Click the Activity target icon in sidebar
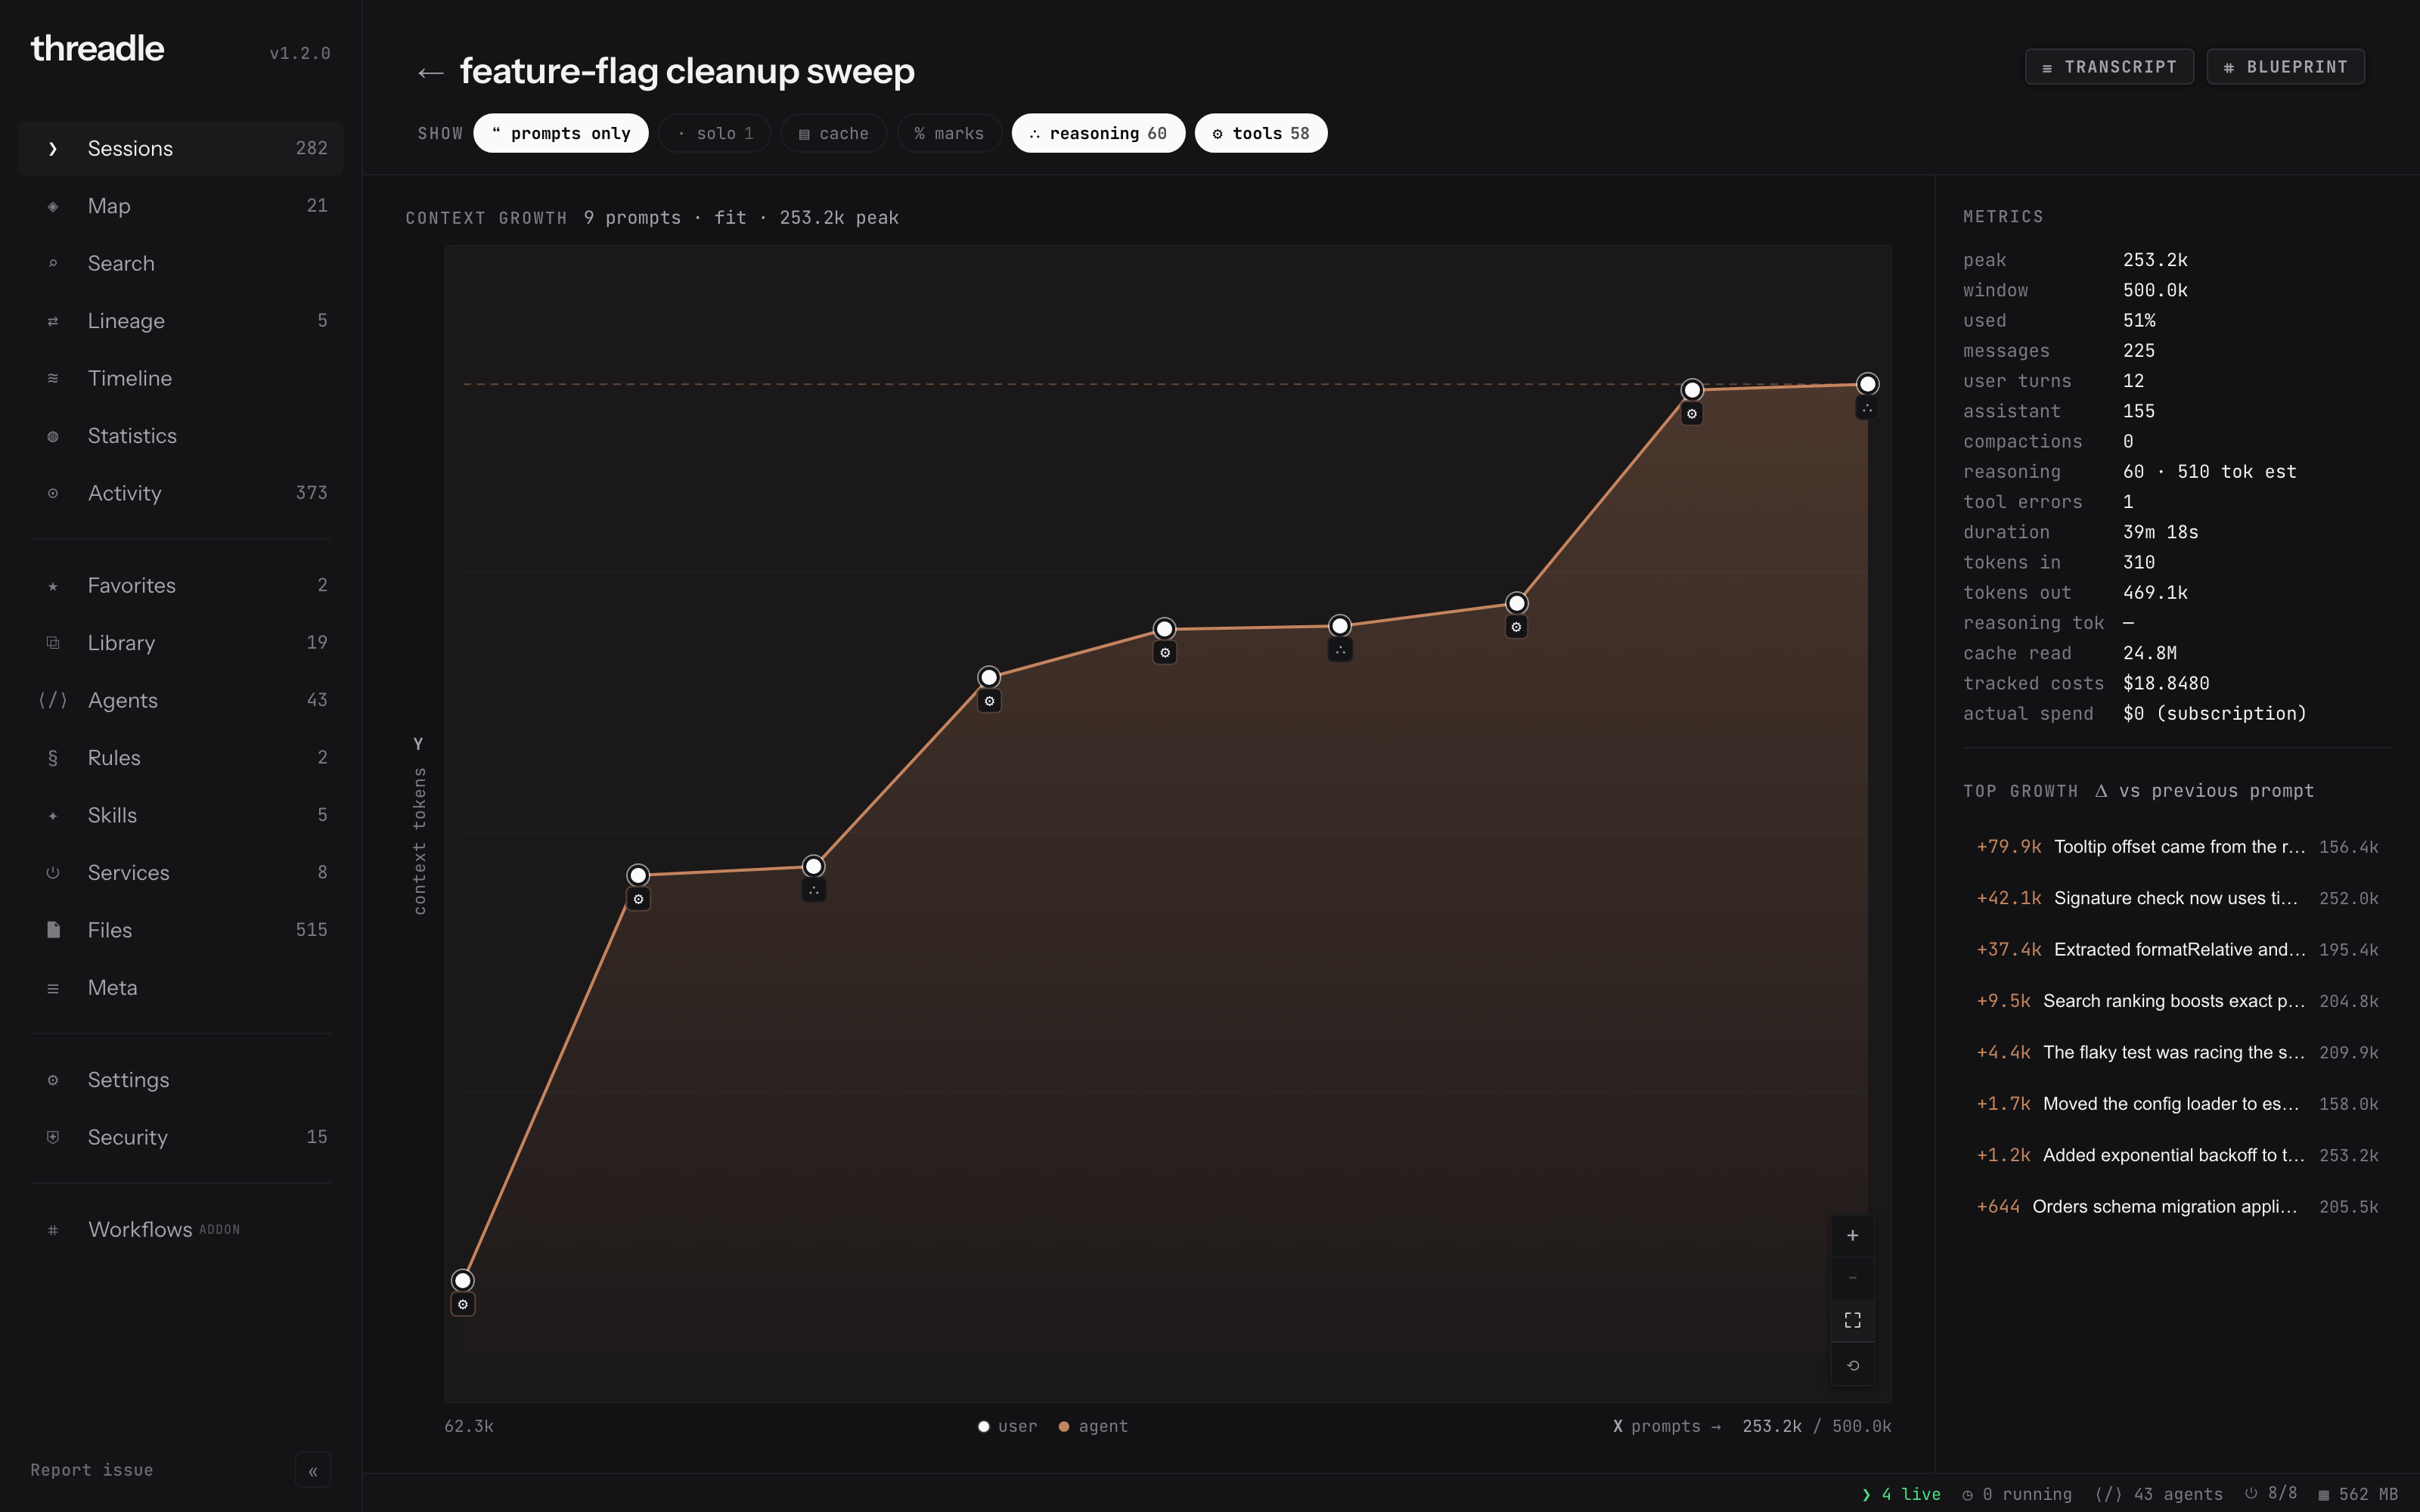 point(53,493)
